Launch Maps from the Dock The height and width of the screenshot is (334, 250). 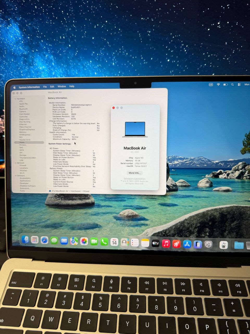(x=74, y=241)
